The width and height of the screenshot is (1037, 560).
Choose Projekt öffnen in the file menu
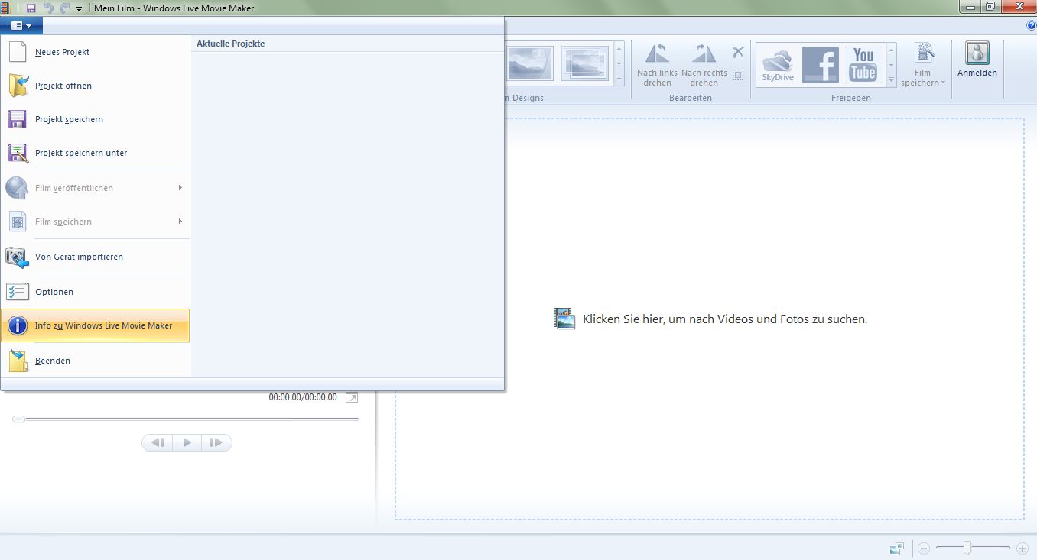pyautogui.click(x=63, y=86)
